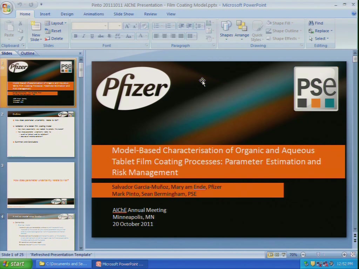Expand the Replace dropdown arrow
This screenshot has width=359, height=269.
(332, 31)
